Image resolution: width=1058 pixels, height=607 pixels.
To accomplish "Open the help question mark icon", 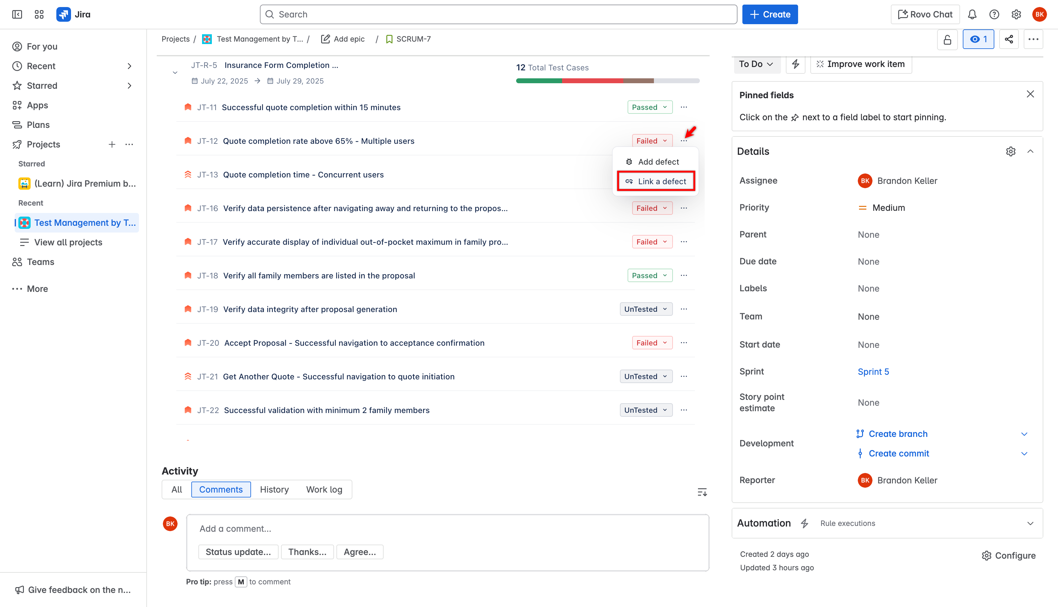I will [994, 15].
